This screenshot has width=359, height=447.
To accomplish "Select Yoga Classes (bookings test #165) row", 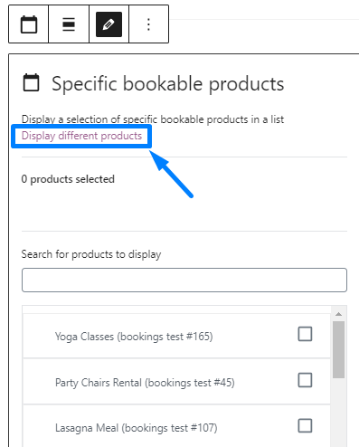I will pos(176,336).
